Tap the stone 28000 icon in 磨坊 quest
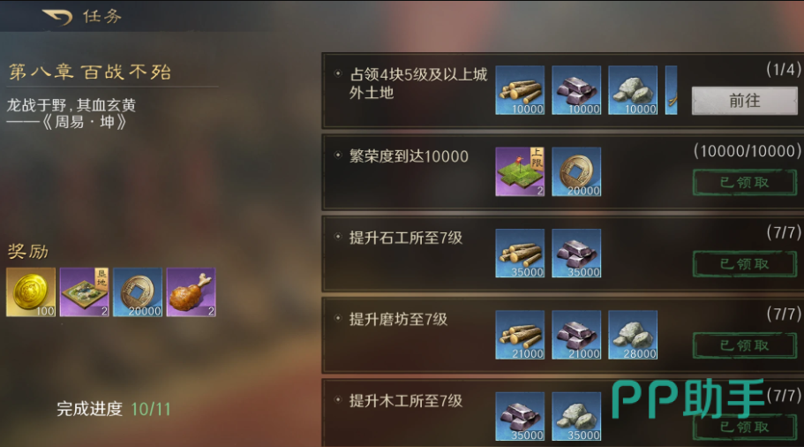The height and width of the screenshot is (447, 804). [x=633, y=335]
